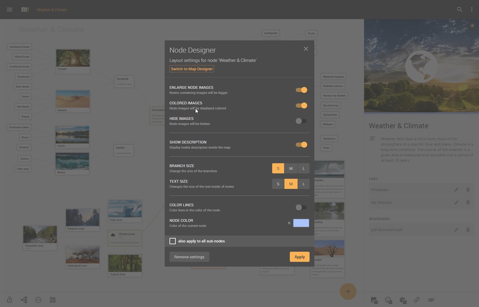The image size is (479, 307).
Task: Open the emoji picker icon
Action: (x=388, y=300)
